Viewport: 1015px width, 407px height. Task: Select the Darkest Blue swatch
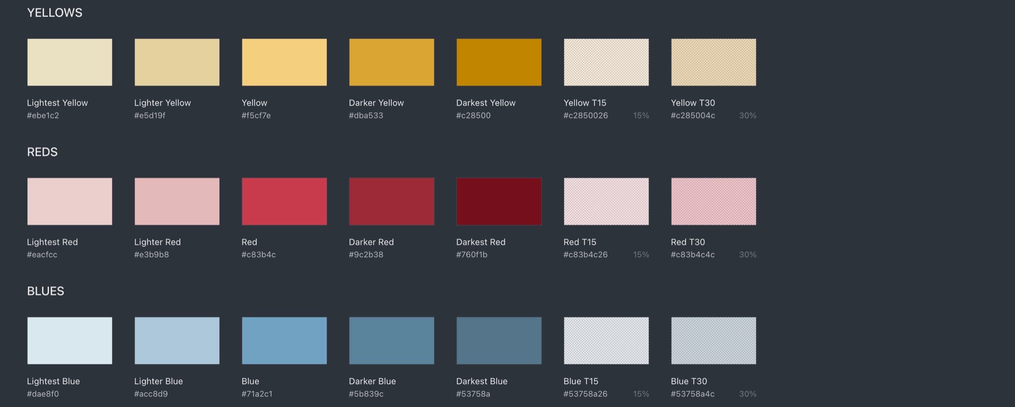click(499, 341)
